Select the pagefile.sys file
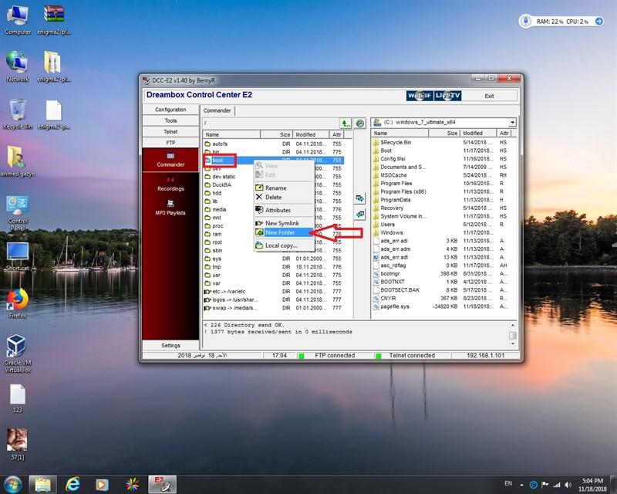This screenshot has width=617, height=494. (x=443, y=306)
